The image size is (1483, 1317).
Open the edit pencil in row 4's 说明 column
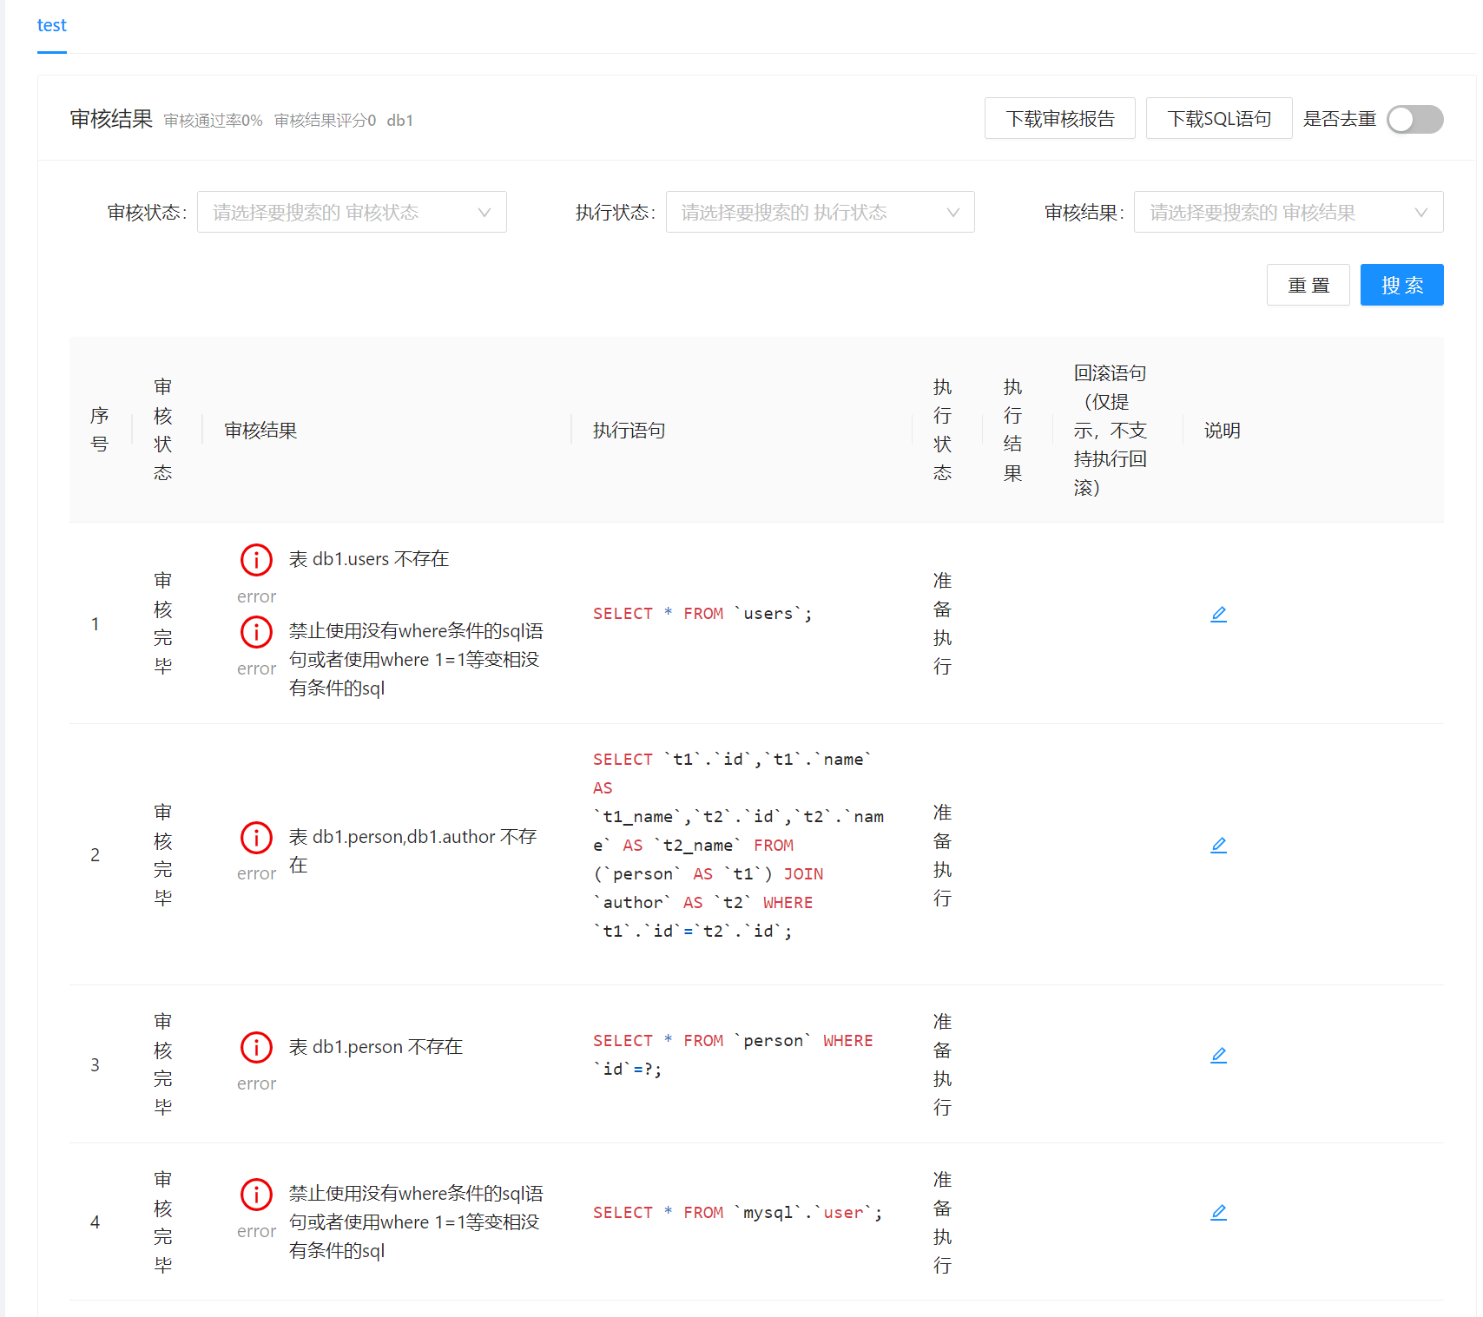pos(1218,1212)
